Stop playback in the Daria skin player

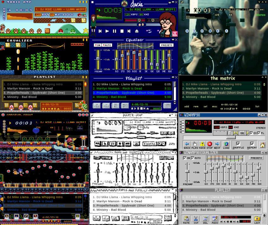122,31
